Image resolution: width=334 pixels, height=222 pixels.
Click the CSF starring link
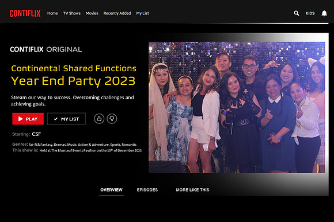tap(36, 134)
